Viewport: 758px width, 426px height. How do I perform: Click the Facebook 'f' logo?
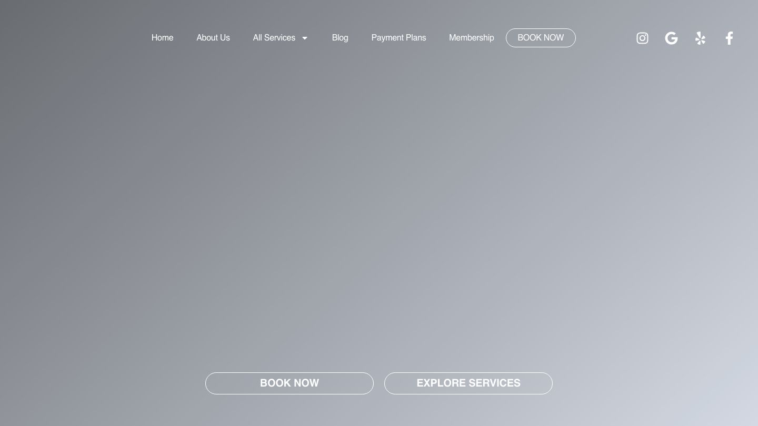click(x=729, y=38)
